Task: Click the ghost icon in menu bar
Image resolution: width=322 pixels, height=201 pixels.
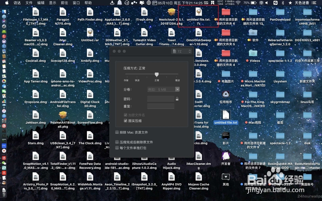Action: point(119,3)
